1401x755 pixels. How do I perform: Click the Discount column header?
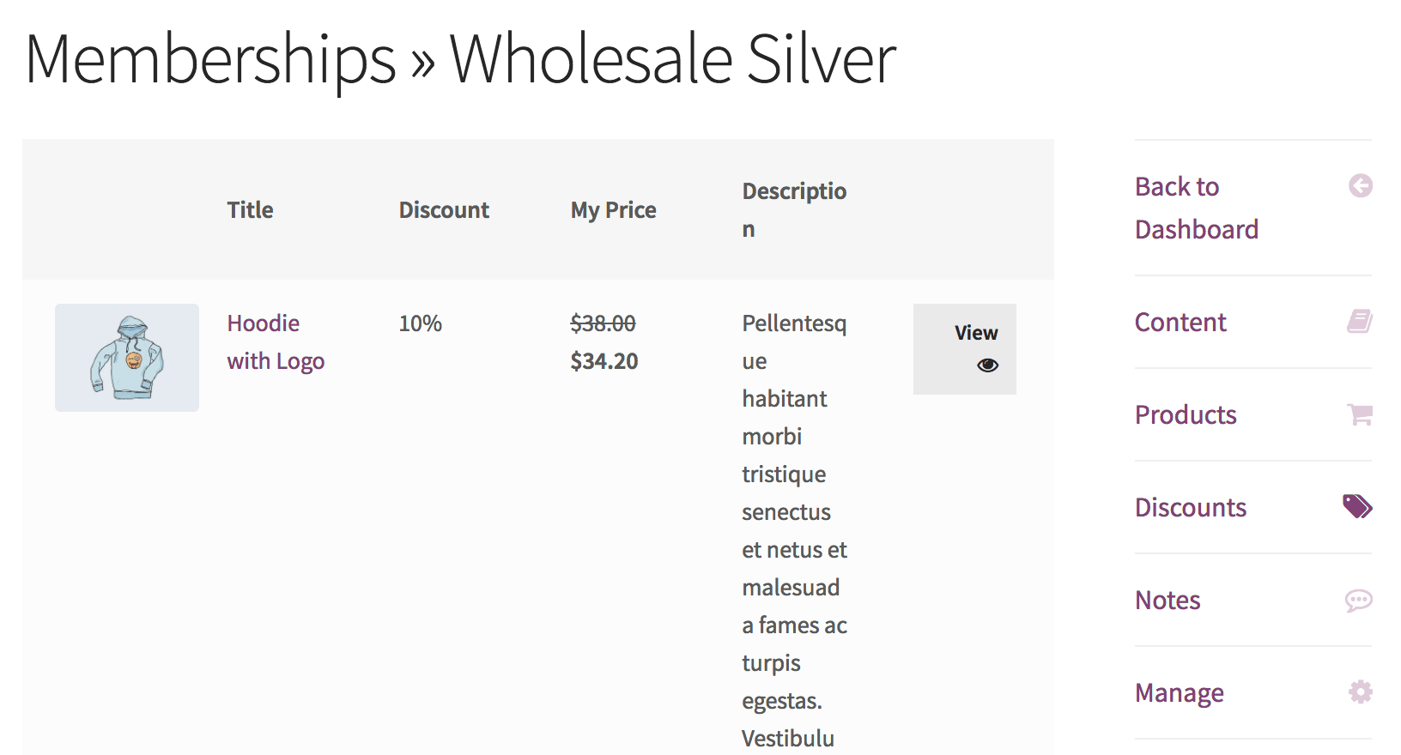tap(444, 210)
